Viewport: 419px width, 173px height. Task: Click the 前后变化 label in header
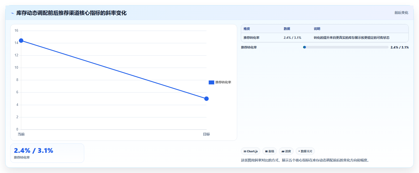coord(401,13)
